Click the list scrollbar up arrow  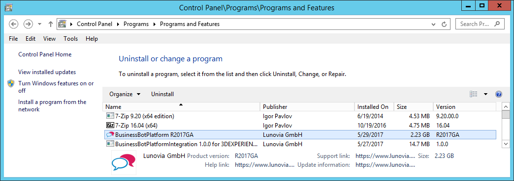(x=506, y=107)
